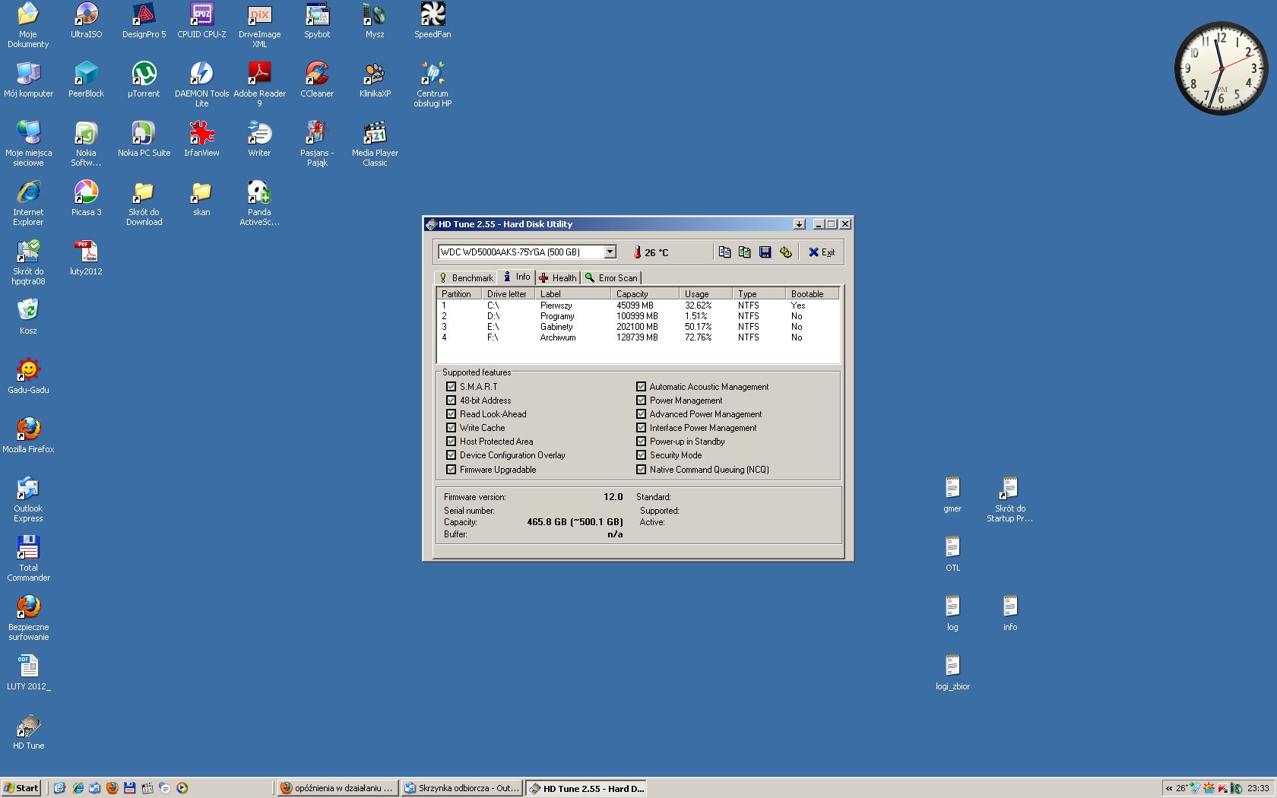Open UltraISO desktop shortcut
The height and width of the screenshot is (798, 1277).
[86, 21]
